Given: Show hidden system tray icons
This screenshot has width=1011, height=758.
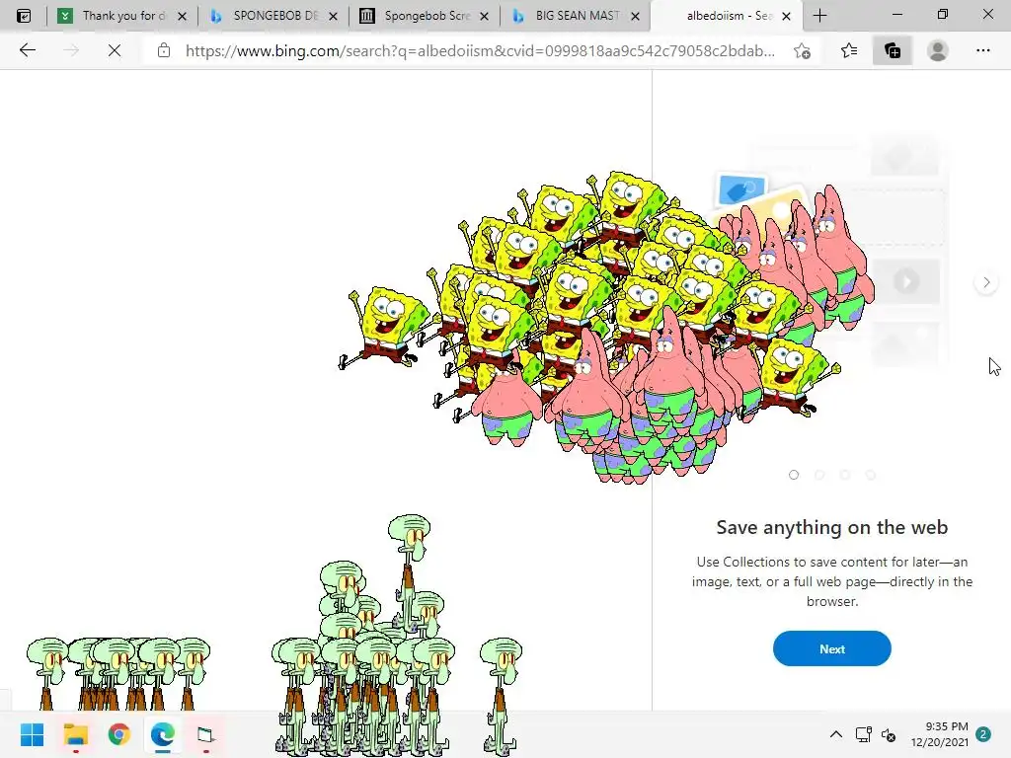Looking at the screenshot, I should pos(835,734).
